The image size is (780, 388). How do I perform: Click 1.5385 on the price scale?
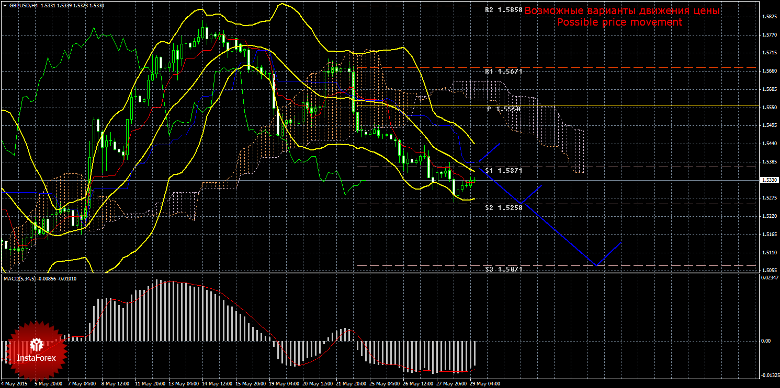[768, 161]
